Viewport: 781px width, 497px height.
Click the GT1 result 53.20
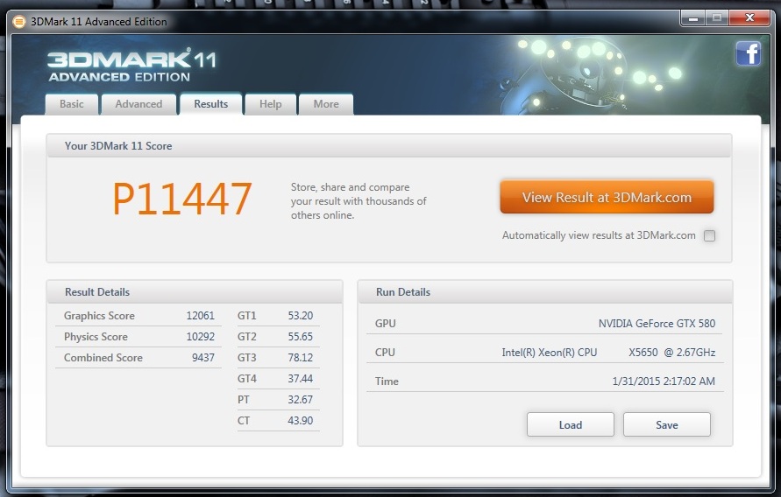(x=301, y=316)
